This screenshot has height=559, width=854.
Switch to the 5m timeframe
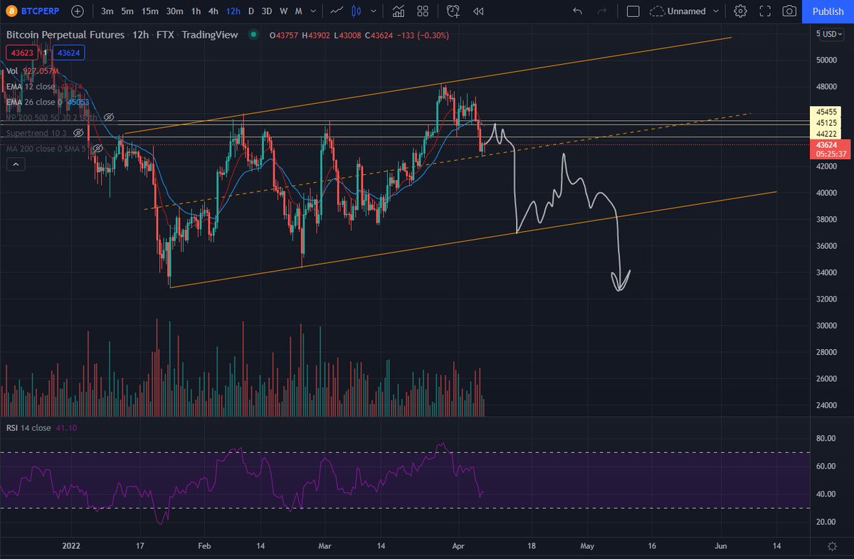[127, 11]
